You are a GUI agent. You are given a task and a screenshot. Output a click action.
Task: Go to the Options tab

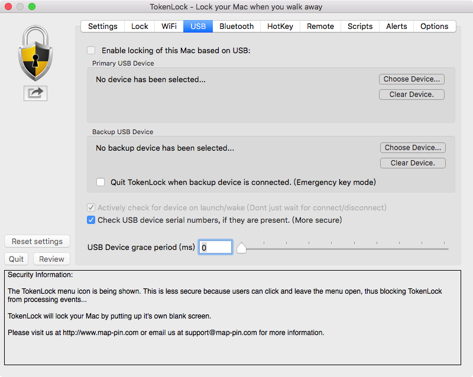[435, 26]
